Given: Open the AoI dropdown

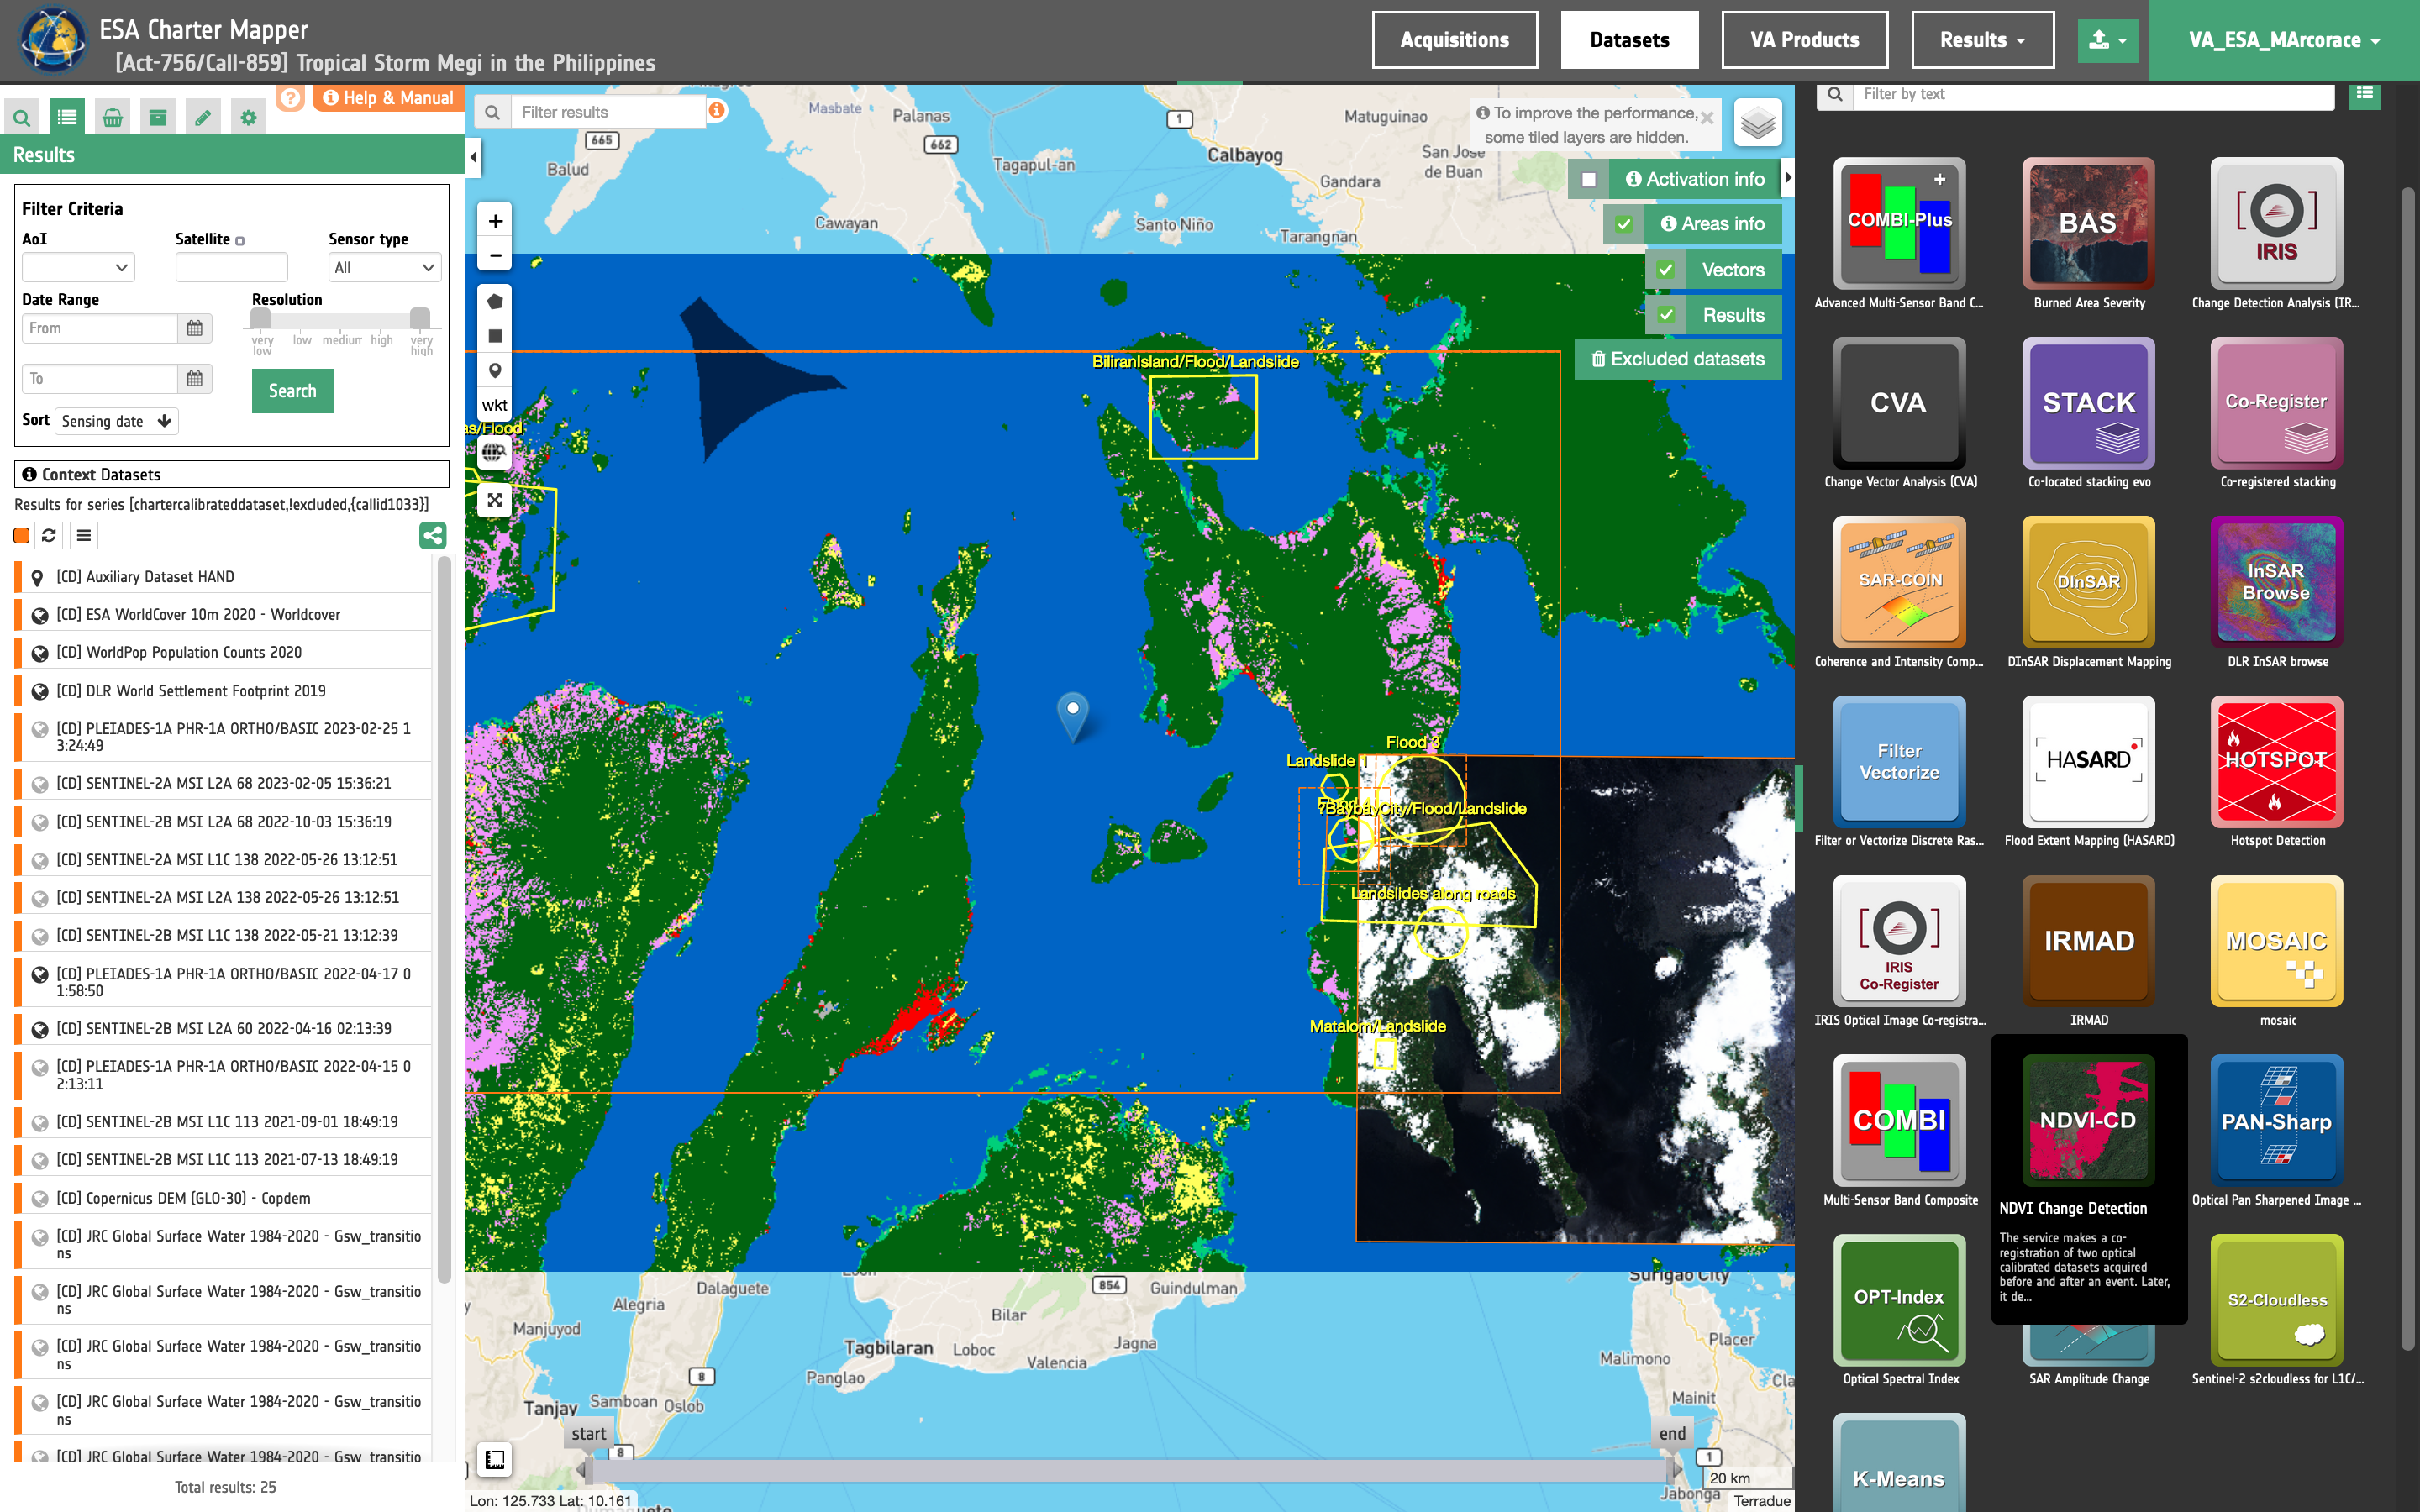Looking at the screenshot, I should pyautogui.click(x=78, y=267).
